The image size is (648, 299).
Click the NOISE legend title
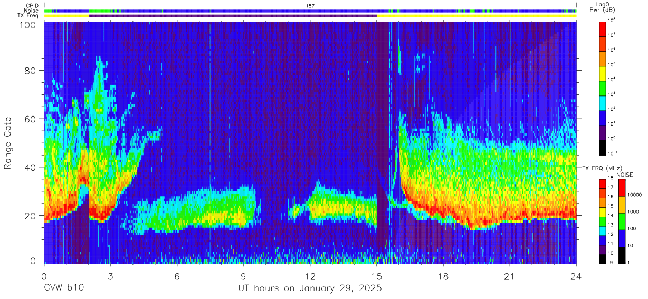click(x=625, y=175)
